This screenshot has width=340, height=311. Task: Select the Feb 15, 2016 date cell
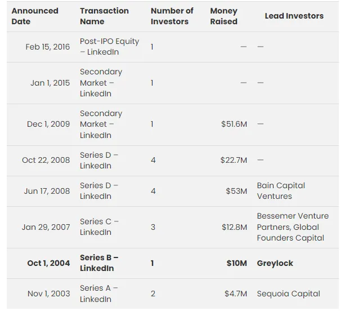pos(48,47)
